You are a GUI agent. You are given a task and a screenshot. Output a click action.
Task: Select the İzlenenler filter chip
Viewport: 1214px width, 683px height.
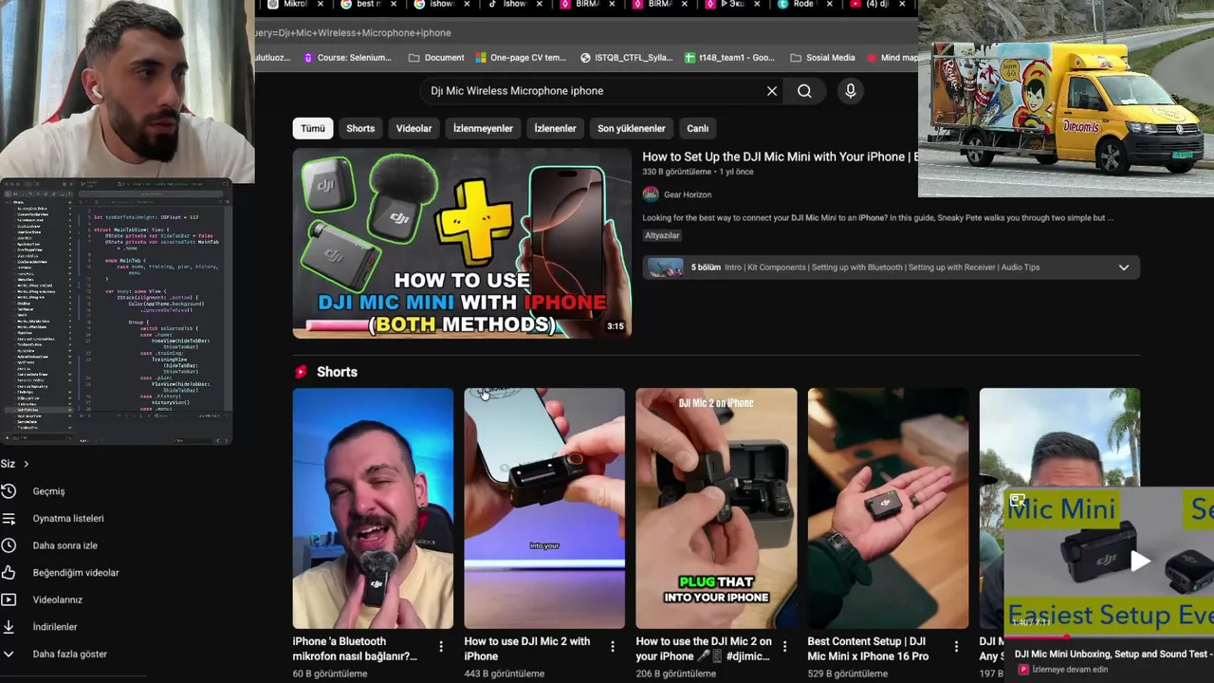[555, 128]
